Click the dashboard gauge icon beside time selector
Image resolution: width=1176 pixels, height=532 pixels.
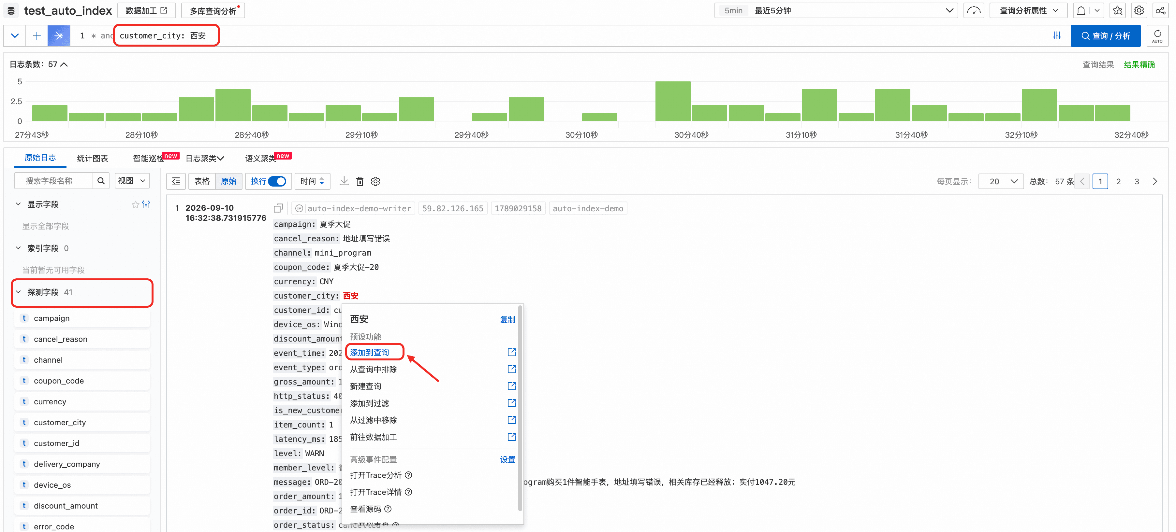pyautogui.click(x=973, y=10)
